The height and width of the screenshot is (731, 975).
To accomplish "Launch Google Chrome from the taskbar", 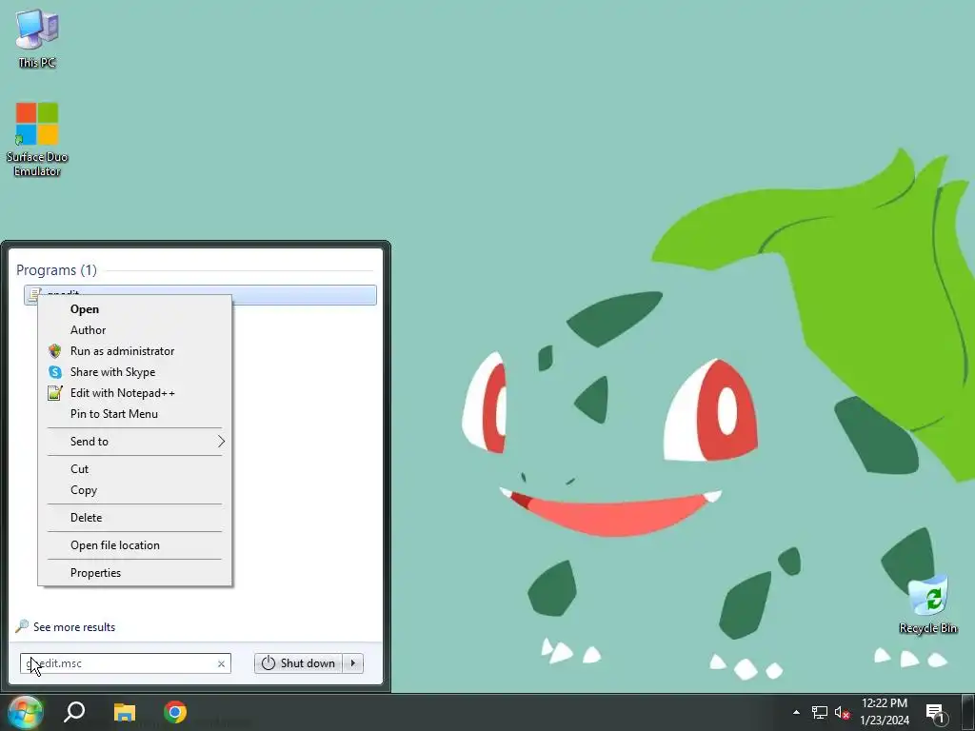I will coord(175,712).
